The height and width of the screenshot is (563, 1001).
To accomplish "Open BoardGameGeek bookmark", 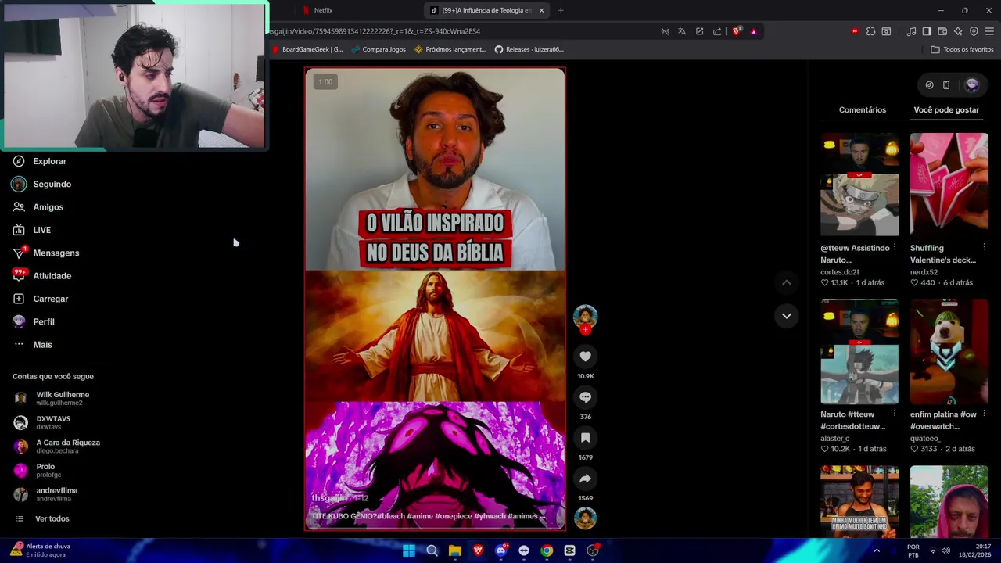I will click(x=307, y=49).
